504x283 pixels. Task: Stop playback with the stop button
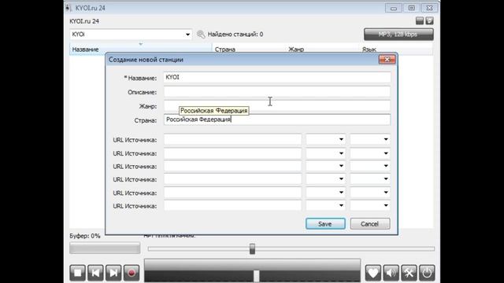tap(77, 273)
